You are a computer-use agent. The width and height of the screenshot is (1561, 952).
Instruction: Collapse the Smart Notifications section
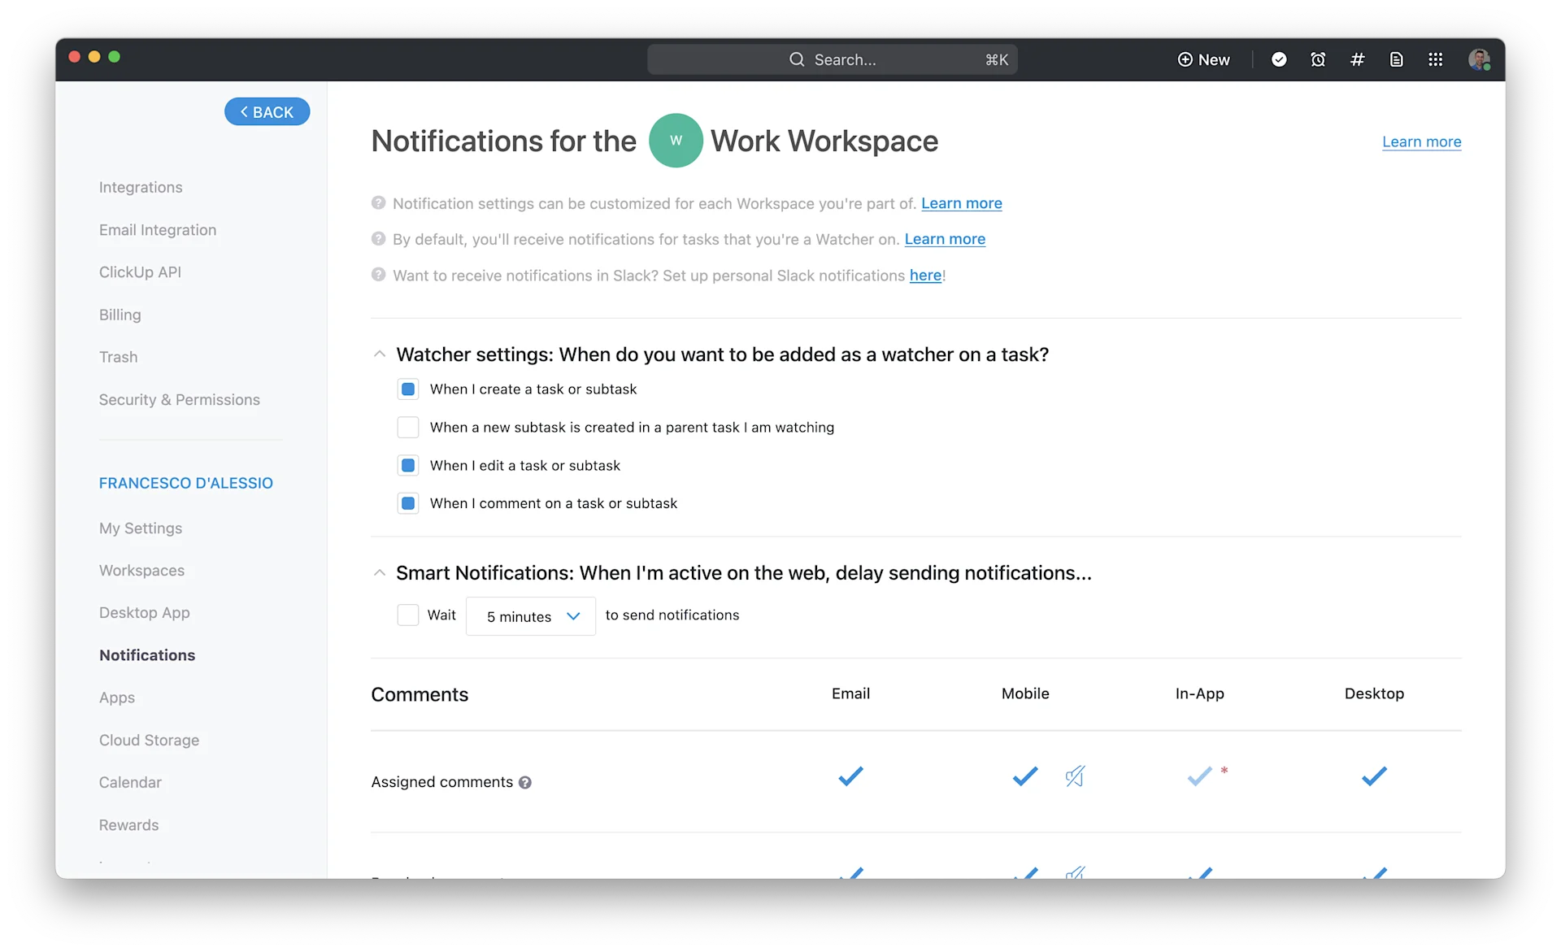pyautogui.click(x=379, y=572)
